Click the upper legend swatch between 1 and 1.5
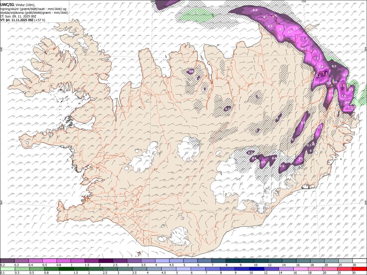 pyautogui.click(x=78, y=261)
